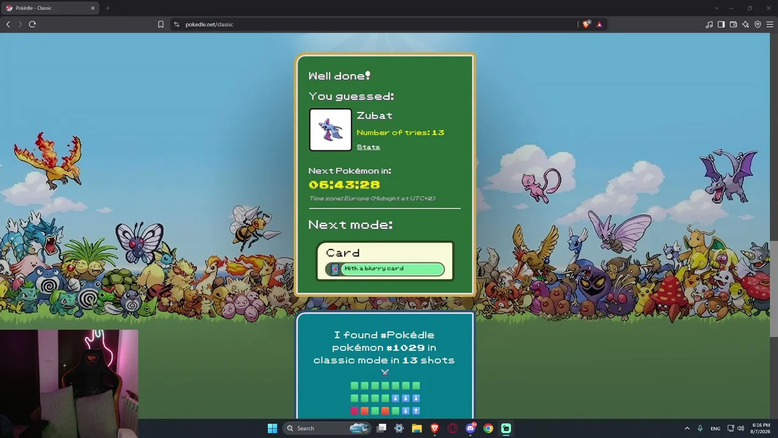Open Google Chrome from the taskbar
This screenshot has height=438, width=778.
[488, 428]
